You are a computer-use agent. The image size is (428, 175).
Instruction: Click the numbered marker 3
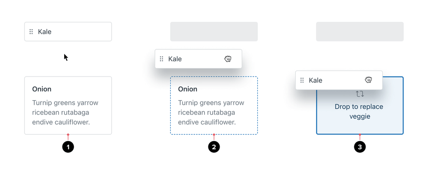[360, 147]
